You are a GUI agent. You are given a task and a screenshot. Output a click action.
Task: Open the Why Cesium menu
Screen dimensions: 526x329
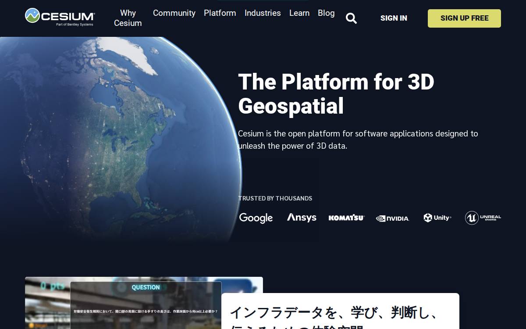click(x=128, y=18)
